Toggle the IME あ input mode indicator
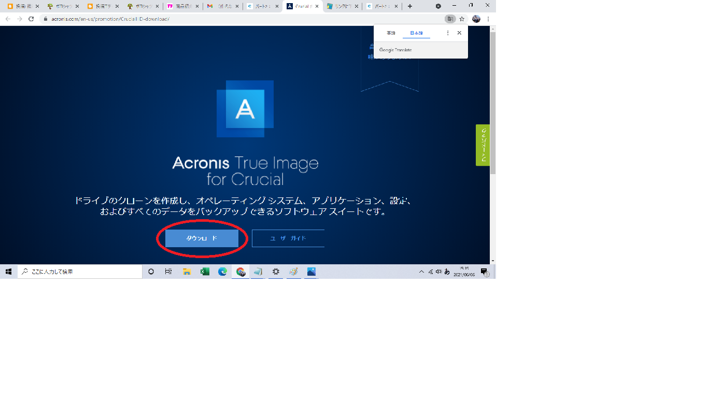 (x=447, y=272)
